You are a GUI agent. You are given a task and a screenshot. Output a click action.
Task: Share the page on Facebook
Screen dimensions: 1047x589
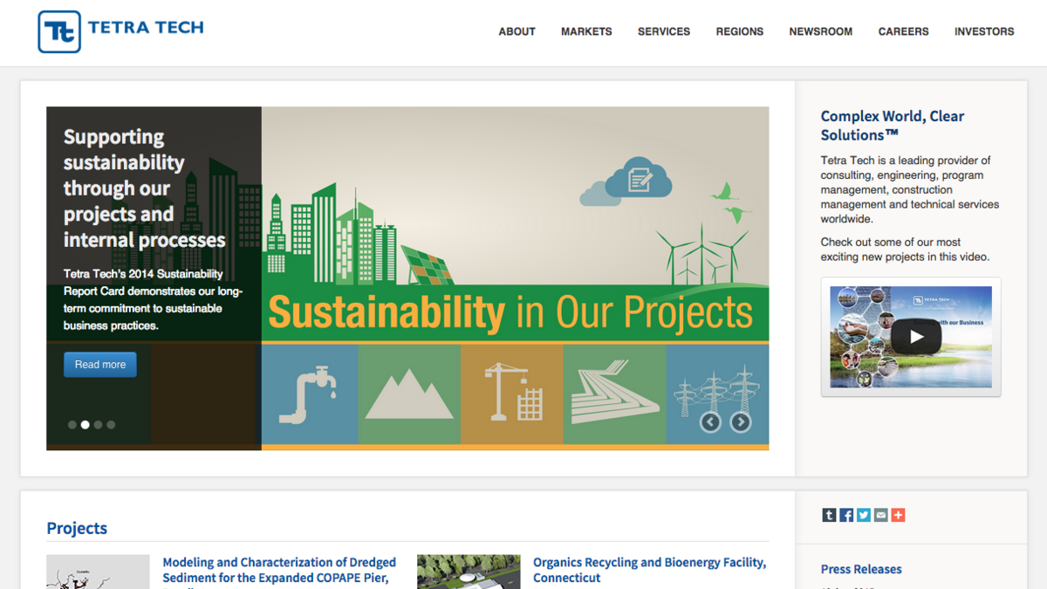click(x=846, y=515)
